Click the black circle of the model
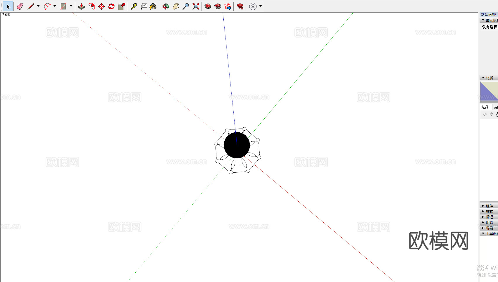The height and width of the screenshot is (282, 498). point(237,145)
